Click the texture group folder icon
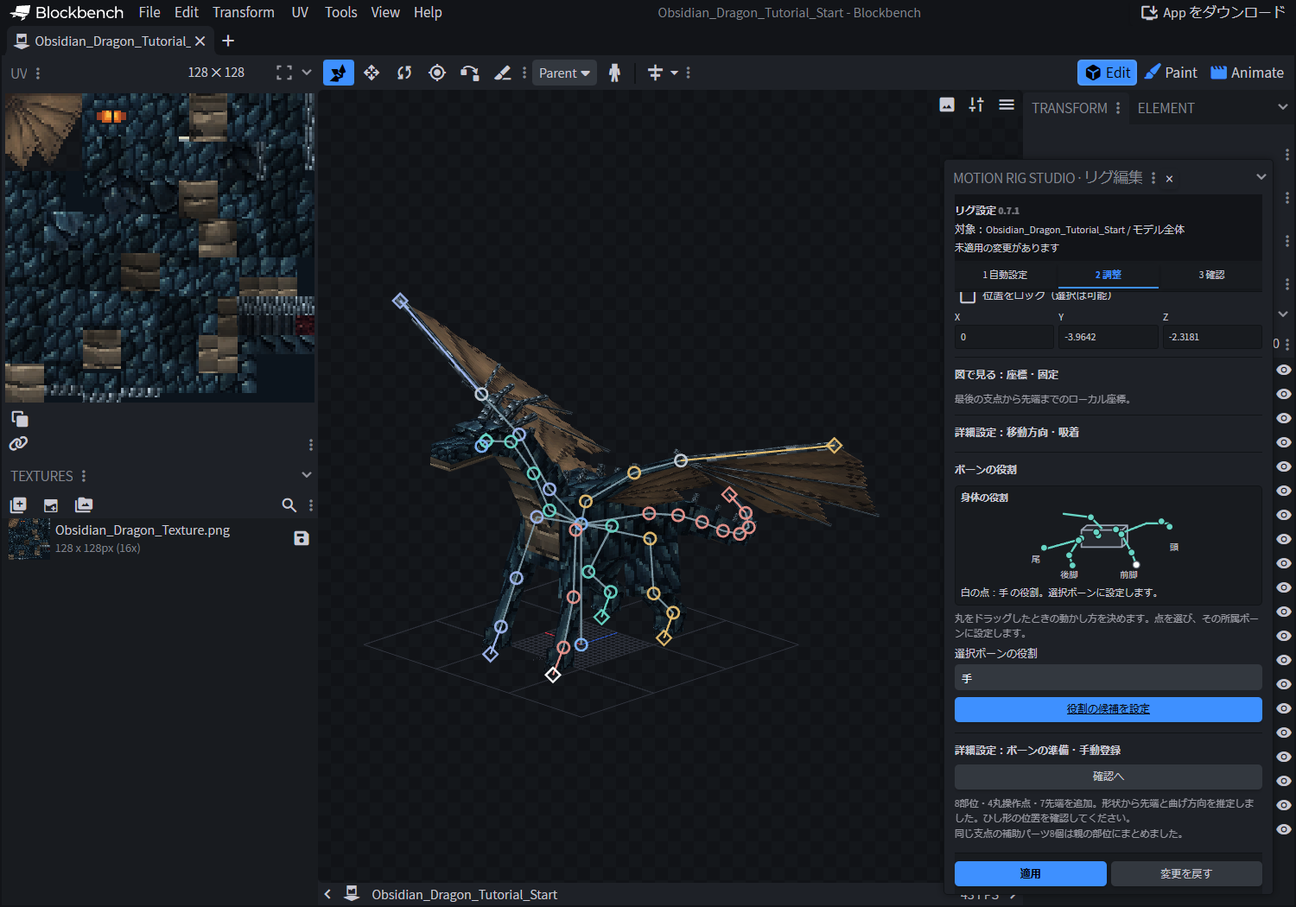 (x=84, y=504)
